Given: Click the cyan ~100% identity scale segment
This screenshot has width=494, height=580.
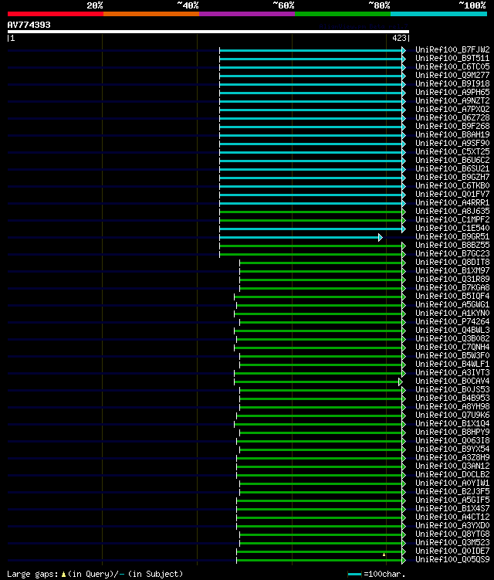Looking at the screenshot, I should (x=438, y=14).
